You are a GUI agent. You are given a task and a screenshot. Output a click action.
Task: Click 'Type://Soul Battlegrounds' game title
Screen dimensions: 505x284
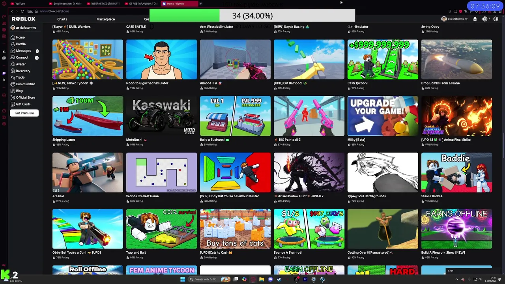pyautogui.click(x=367, y=196)
